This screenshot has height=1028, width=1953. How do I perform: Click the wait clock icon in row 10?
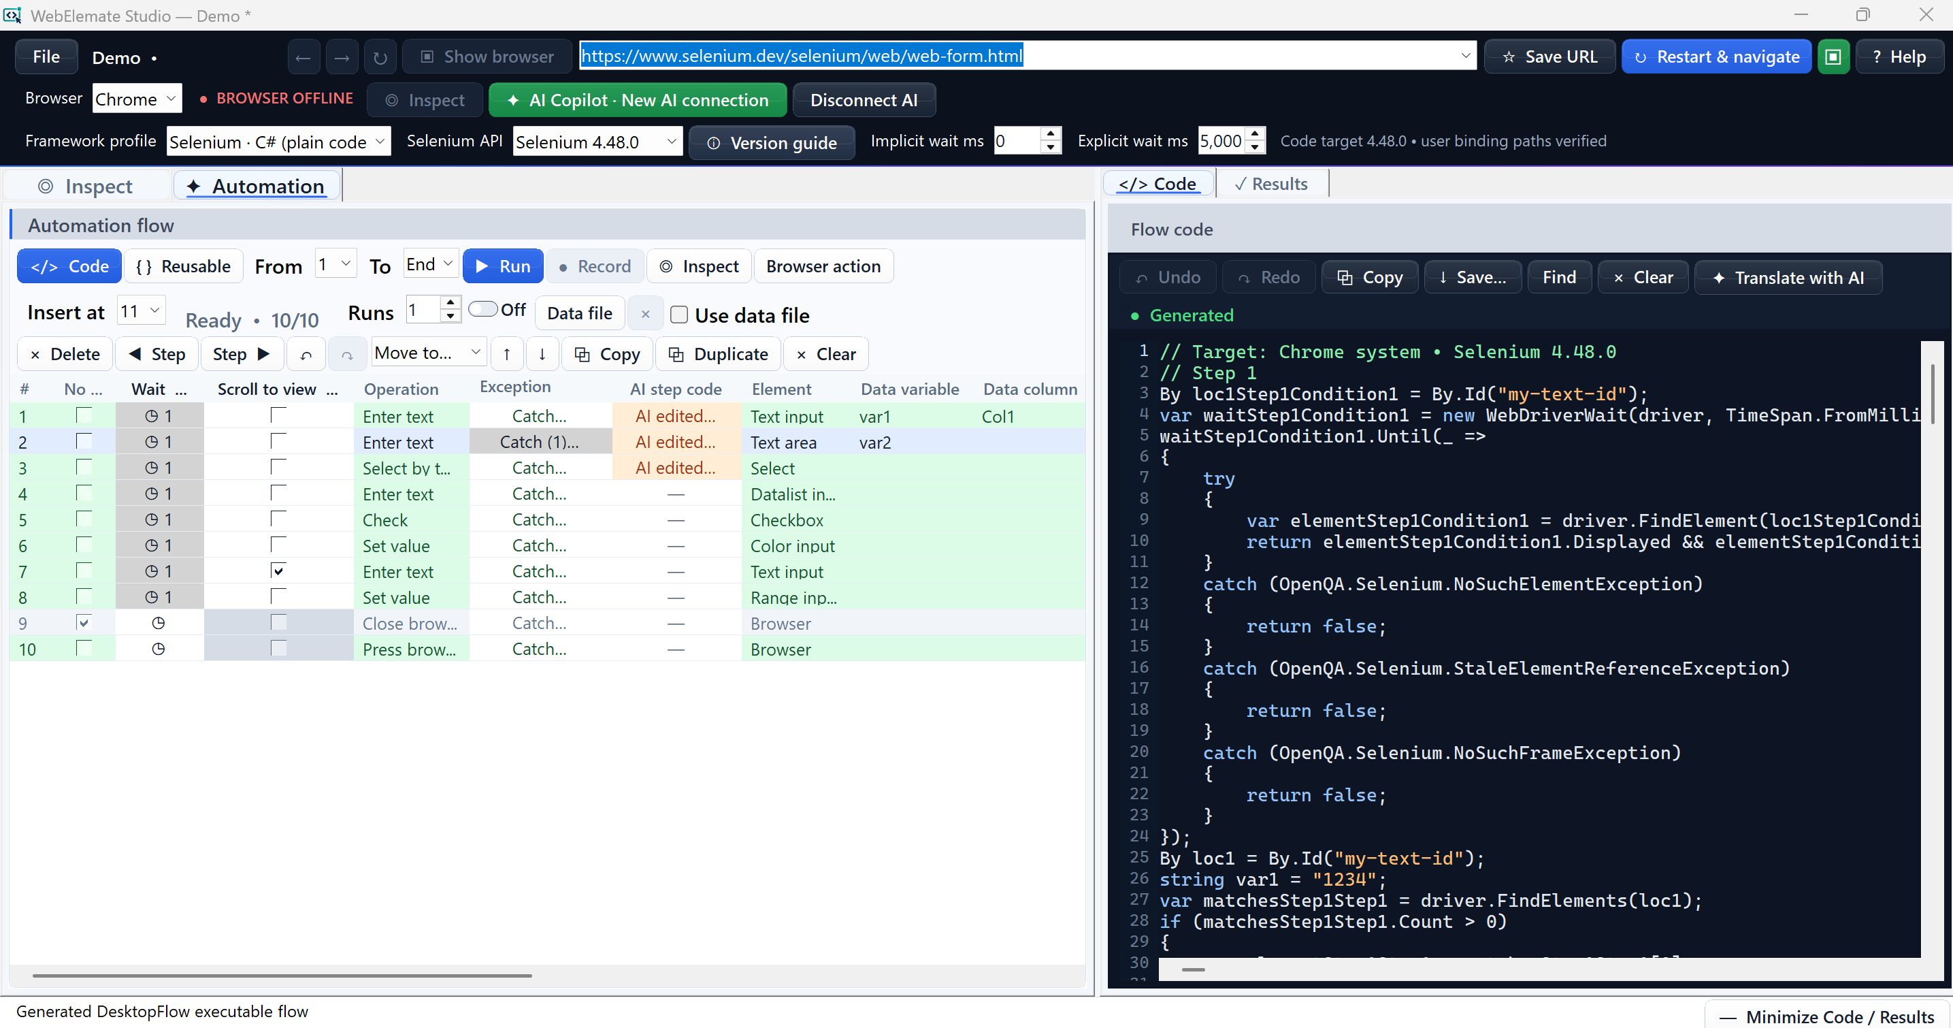tap(159, 649)
